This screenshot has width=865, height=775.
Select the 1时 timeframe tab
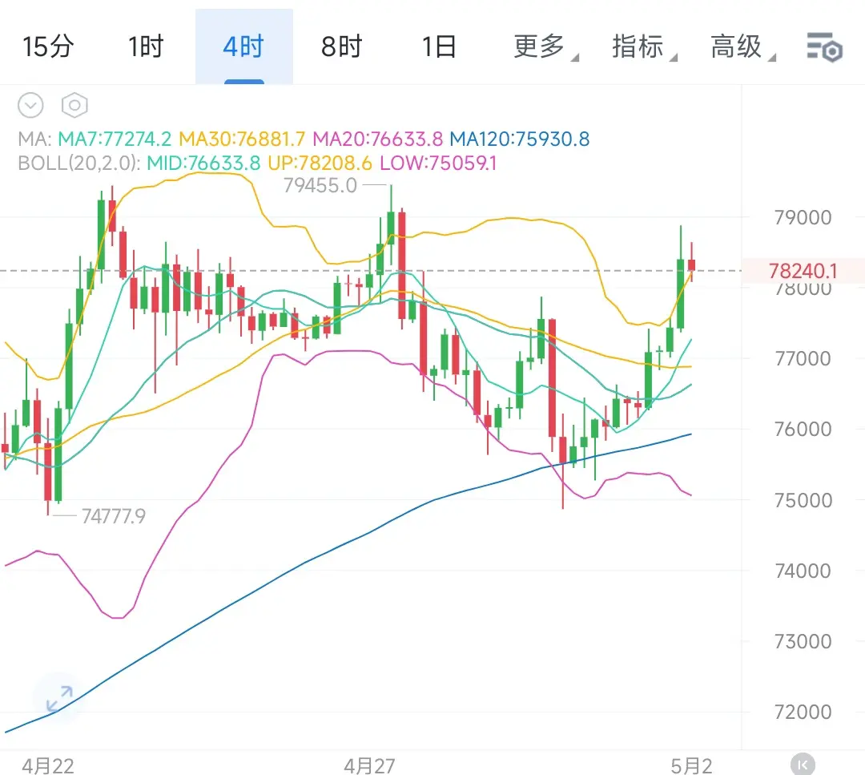point(146,46)
